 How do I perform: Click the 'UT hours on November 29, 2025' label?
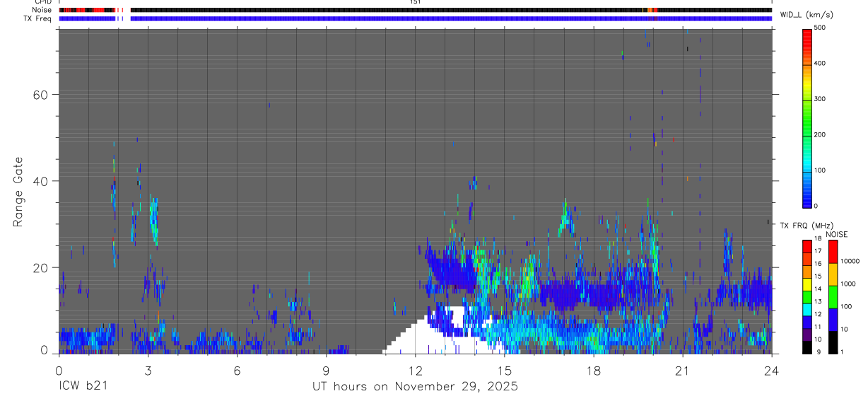(x=416, y=387)
